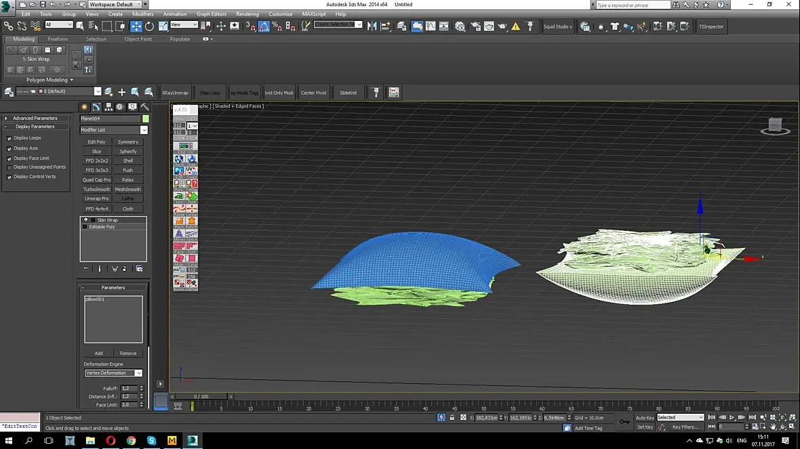Open File Explorer from Windows taskbar

tap(90, 440)
